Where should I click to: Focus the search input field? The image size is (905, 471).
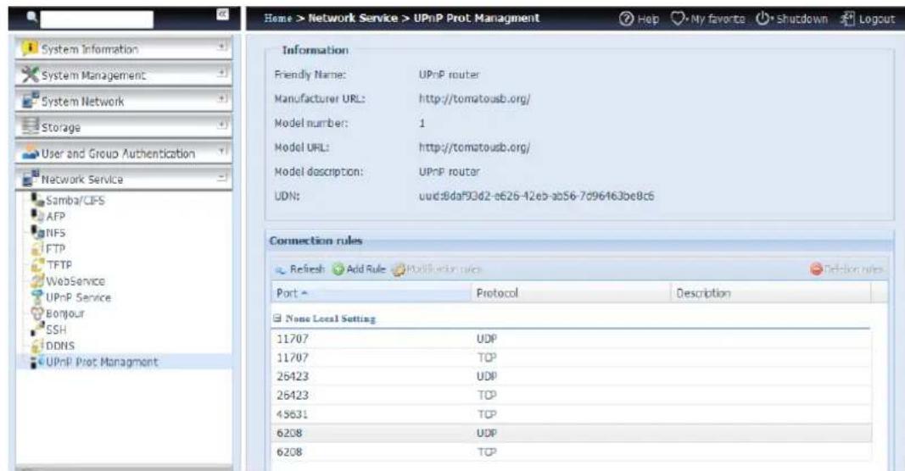pos(97,19)
